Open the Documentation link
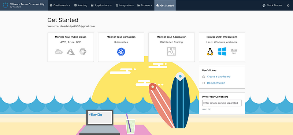293x135 pixels. click(216, 83)
